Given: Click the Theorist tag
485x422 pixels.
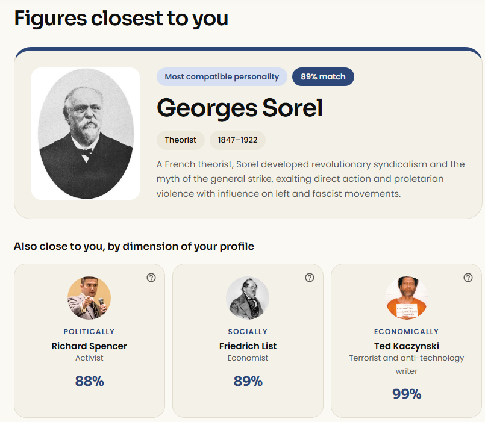Looking at the screenshot, I should click(x=181, y=140).
